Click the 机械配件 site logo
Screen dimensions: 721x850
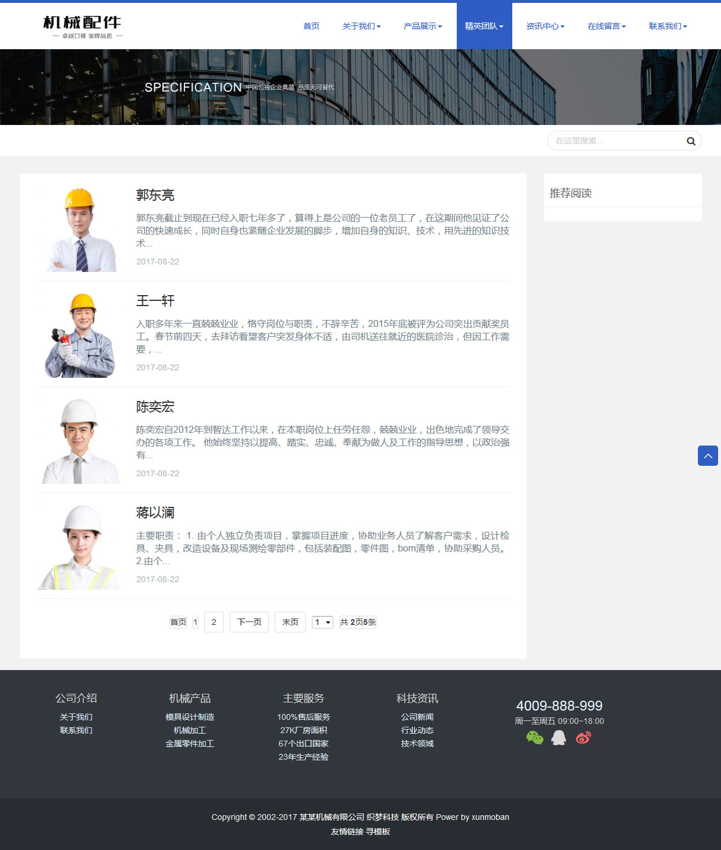(82, 27)
